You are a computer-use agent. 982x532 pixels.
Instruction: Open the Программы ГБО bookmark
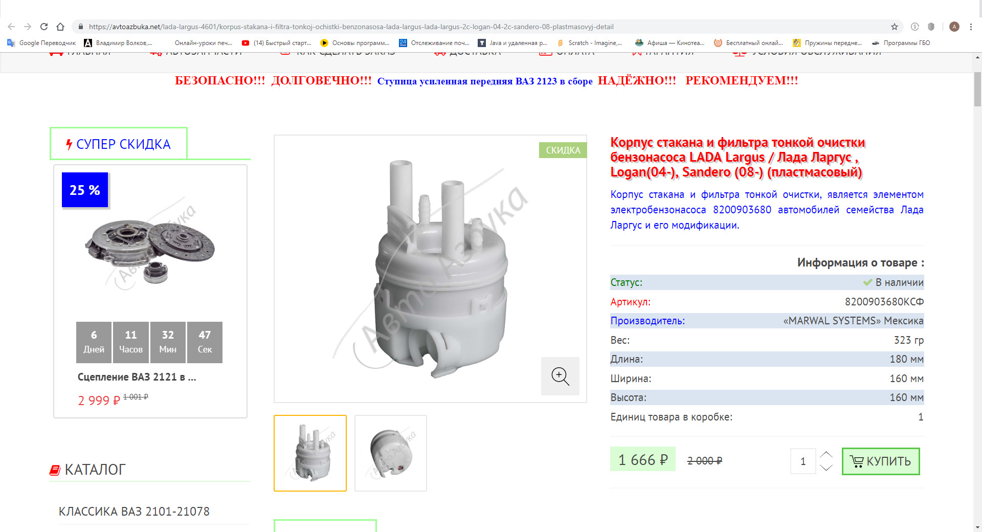pos(901,43)
